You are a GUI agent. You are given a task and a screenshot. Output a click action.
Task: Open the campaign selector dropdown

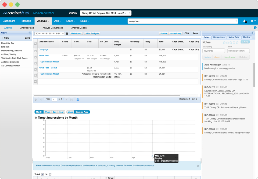[106, 13]
